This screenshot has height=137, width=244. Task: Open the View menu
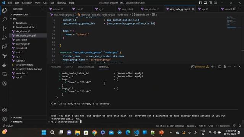(38, 3)
